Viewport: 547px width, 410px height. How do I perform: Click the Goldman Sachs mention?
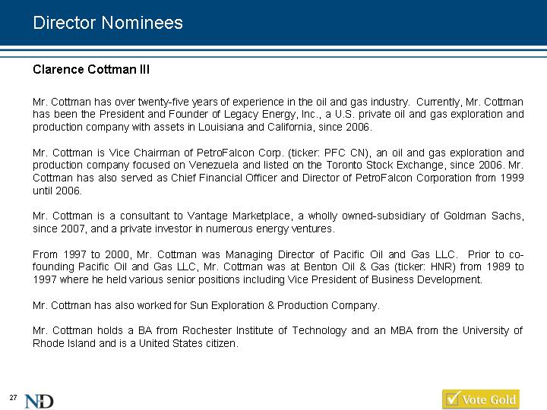tap(483, 216)
